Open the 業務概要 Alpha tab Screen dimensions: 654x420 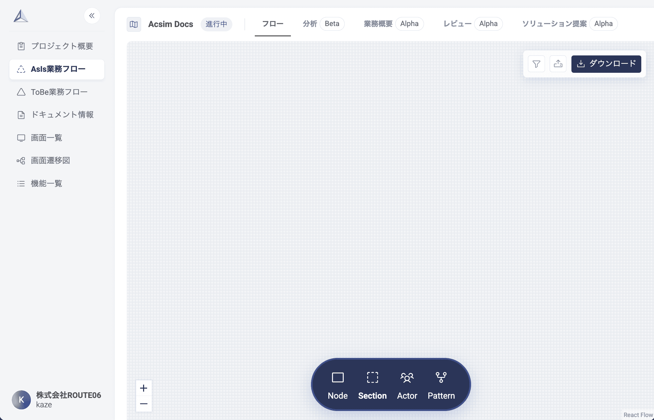pos(394,24)
